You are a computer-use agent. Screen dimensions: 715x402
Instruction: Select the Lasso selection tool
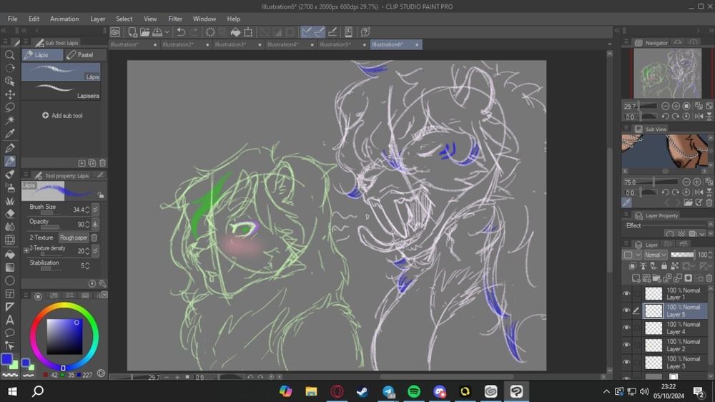pyautogui.click(x=9, y=108)
